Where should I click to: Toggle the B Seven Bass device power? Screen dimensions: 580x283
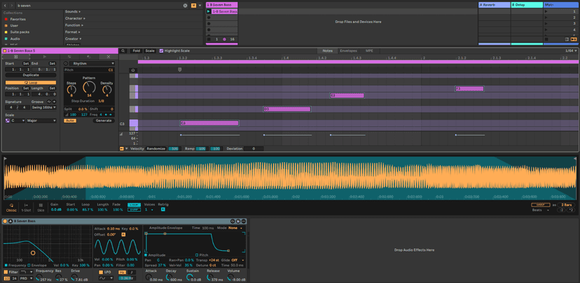click(5, 221)
